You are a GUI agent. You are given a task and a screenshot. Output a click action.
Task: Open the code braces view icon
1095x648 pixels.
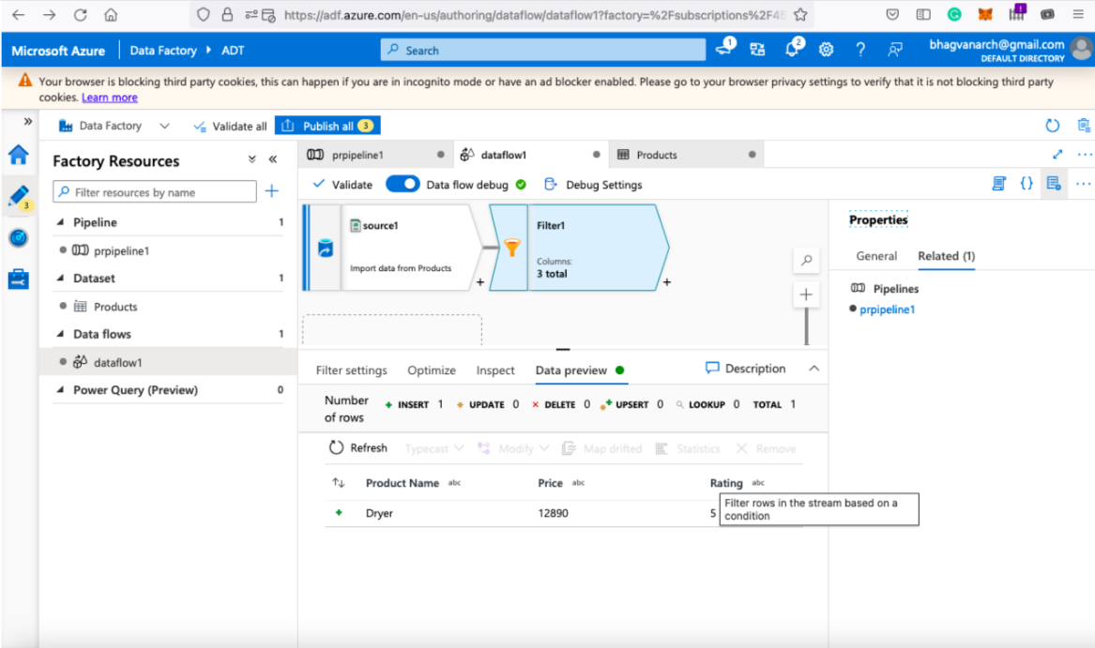click(x=1027, y=184)
